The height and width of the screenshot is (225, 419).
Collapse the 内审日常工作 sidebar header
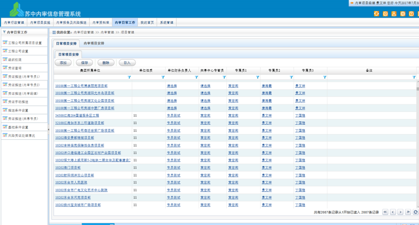4,32
